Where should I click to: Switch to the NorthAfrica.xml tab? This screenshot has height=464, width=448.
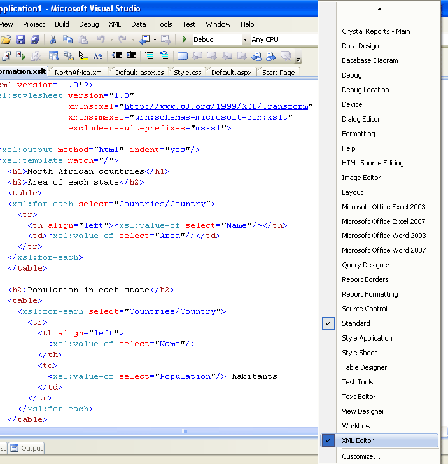pyautogui.click(x=78, y=73)
